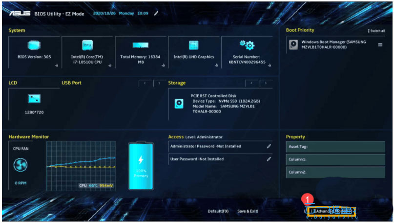The image size is (394, 223).
Task: Edit Administrator Password with pencil icon
Action: point(269,146)
